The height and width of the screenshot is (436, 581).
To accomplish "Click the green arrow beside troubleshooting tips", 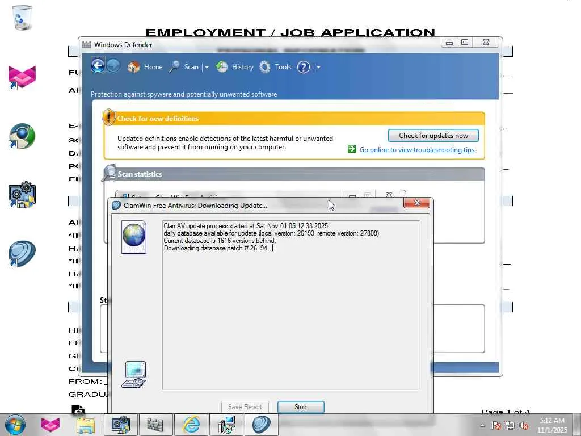I will [352, 149].
